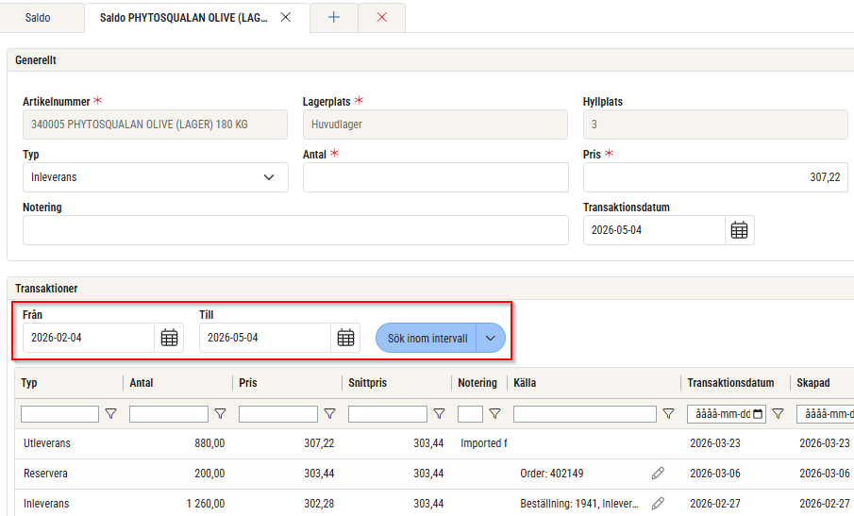This screenshot has width=854, height=516.
Task: Click the Antal input field
Action: click(x=436, y=177)
